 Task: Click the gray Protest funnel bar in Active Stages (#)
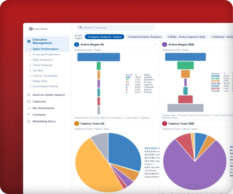(x=99, y=110)
